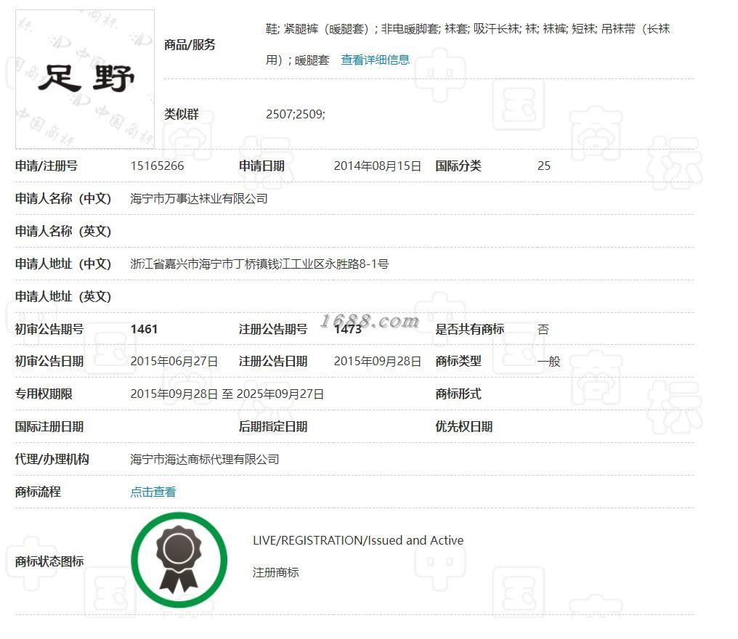Screen dimensions: 738x639
Task: Click the 商标流程 label
Action: [38, 492]
